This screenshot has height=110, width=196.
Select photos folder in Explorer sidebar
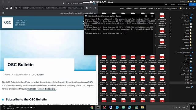tap(188, 45)
